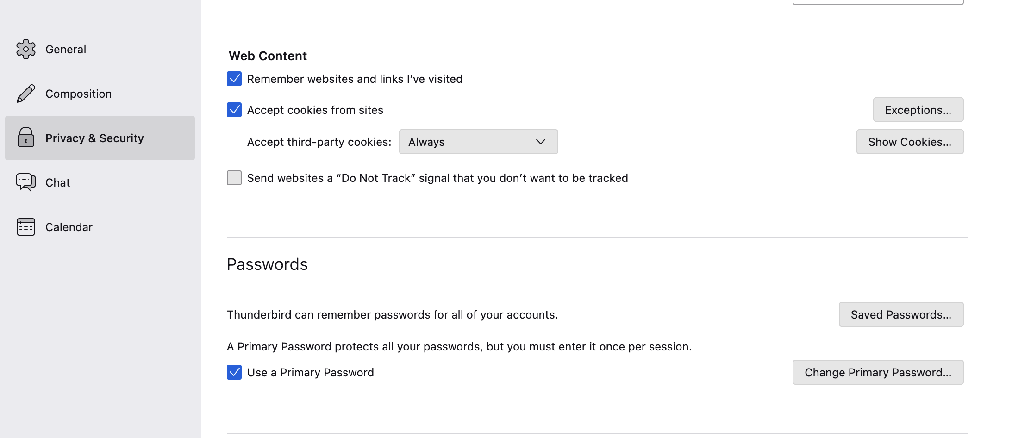Screen dimensions: 1012x438
Task: Toggle Accept cookies from sites checkbox
Action: pyautogui.click(x=234, y=110)
